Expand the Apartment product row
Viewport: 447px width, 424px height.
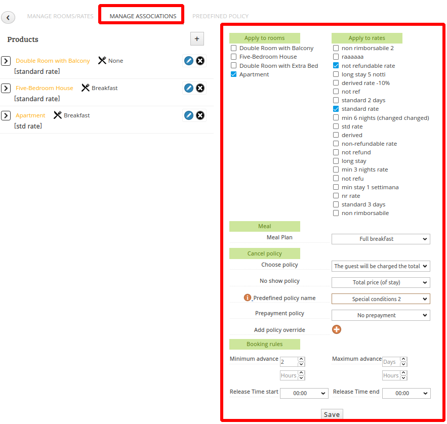tap(6, 115)
